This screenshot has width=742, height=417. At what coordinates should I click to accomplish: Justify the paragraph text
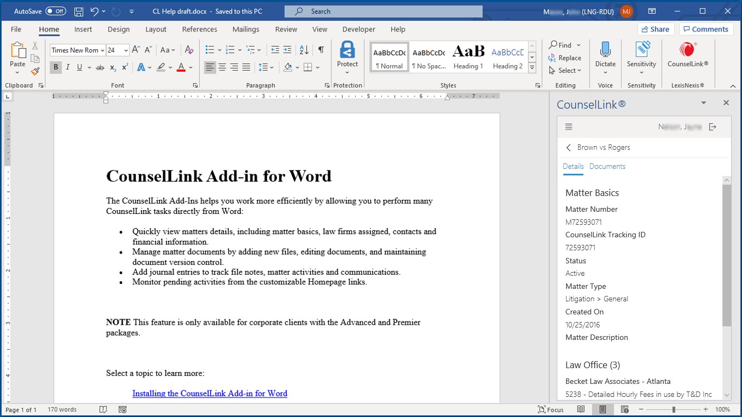[x=246, y=67]
